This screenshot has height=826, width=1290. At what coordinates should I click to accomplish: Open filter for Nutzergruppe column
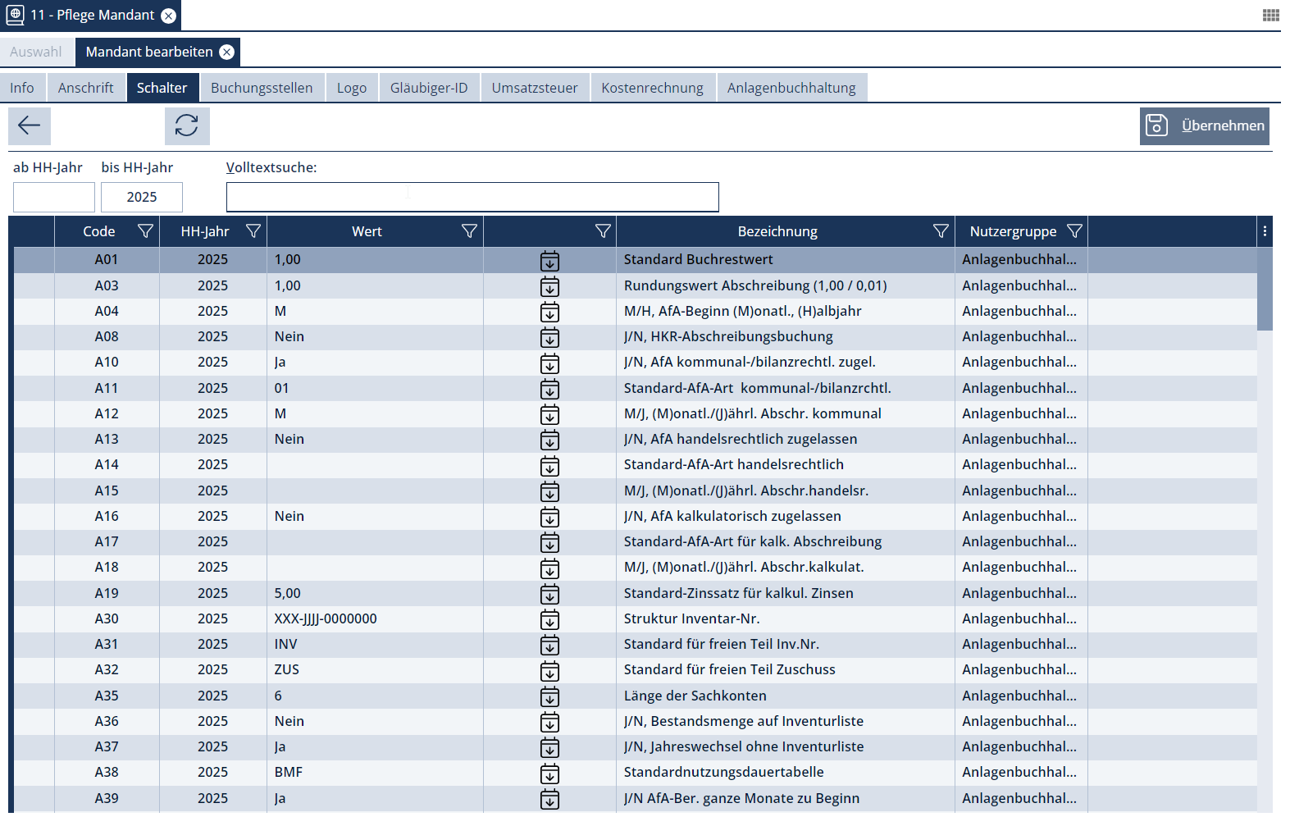coord(1074,231)
